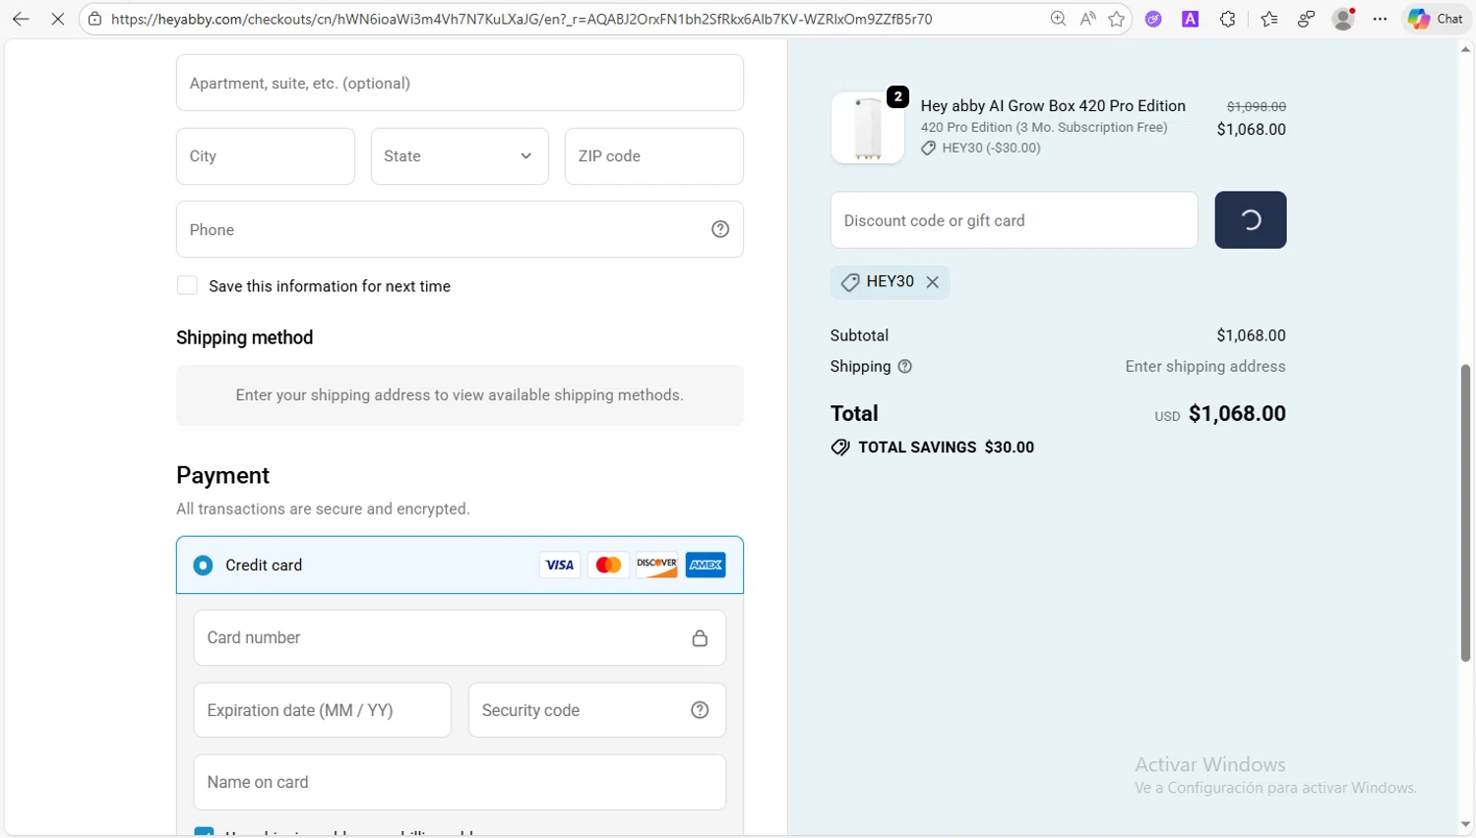1476x838 pixels.
Task: Click the struck-through price $1,098.00
Action: coord(1257,106)
